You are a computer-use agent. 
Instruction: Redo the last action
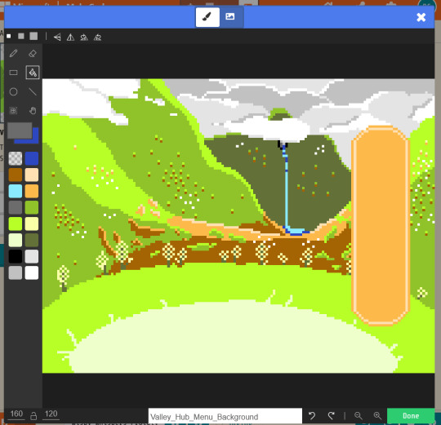tap(332, 415)
